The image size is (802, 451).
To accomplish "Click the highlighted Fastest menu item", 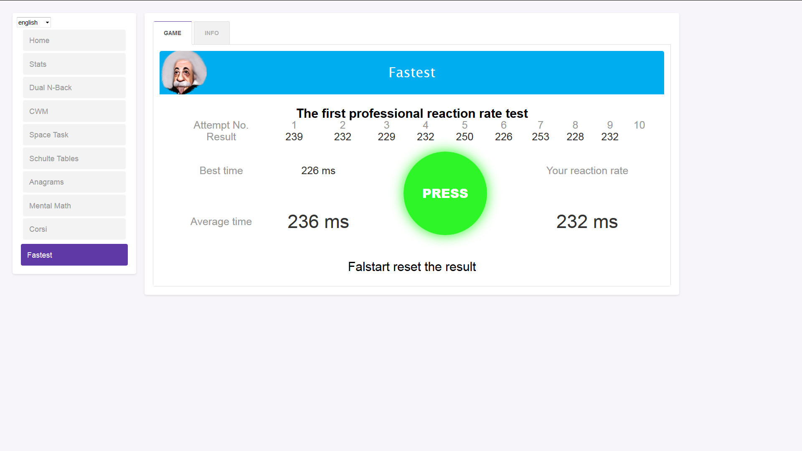I will 74,255.
